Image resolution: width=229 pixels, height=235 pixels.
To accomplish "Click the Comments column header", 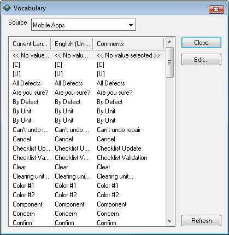I will point(128,44).
